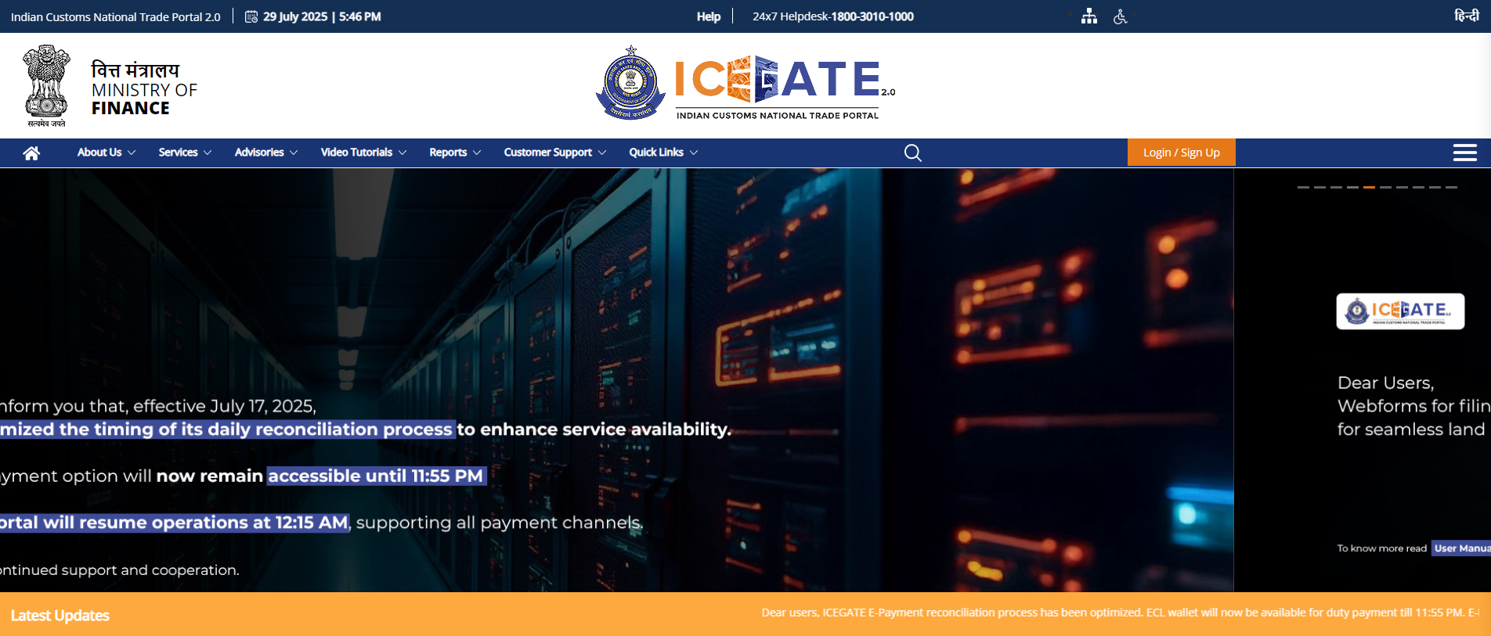
Task: Open the hamburger menu icon
Action: pos(1464,153)
